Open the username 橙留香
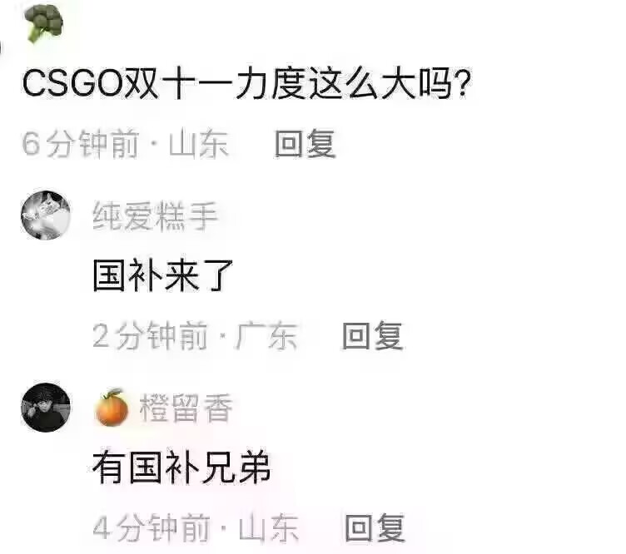Screen dimensions: 626x554 click(186, 408)
